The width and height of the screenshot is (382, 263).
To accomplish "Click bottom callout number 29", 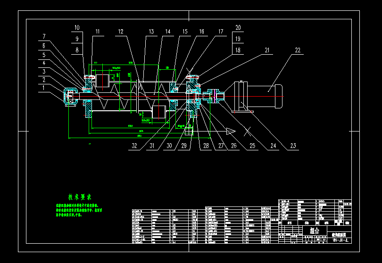I will (184, 146).
